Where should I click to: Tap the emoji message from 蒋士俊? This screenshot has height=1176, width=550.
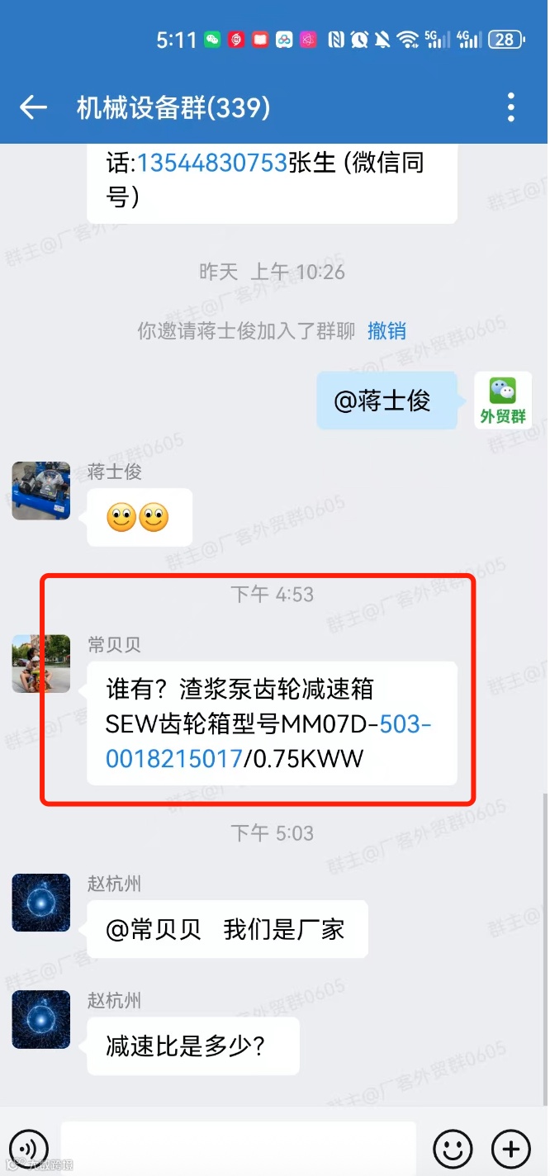point(139,517)
